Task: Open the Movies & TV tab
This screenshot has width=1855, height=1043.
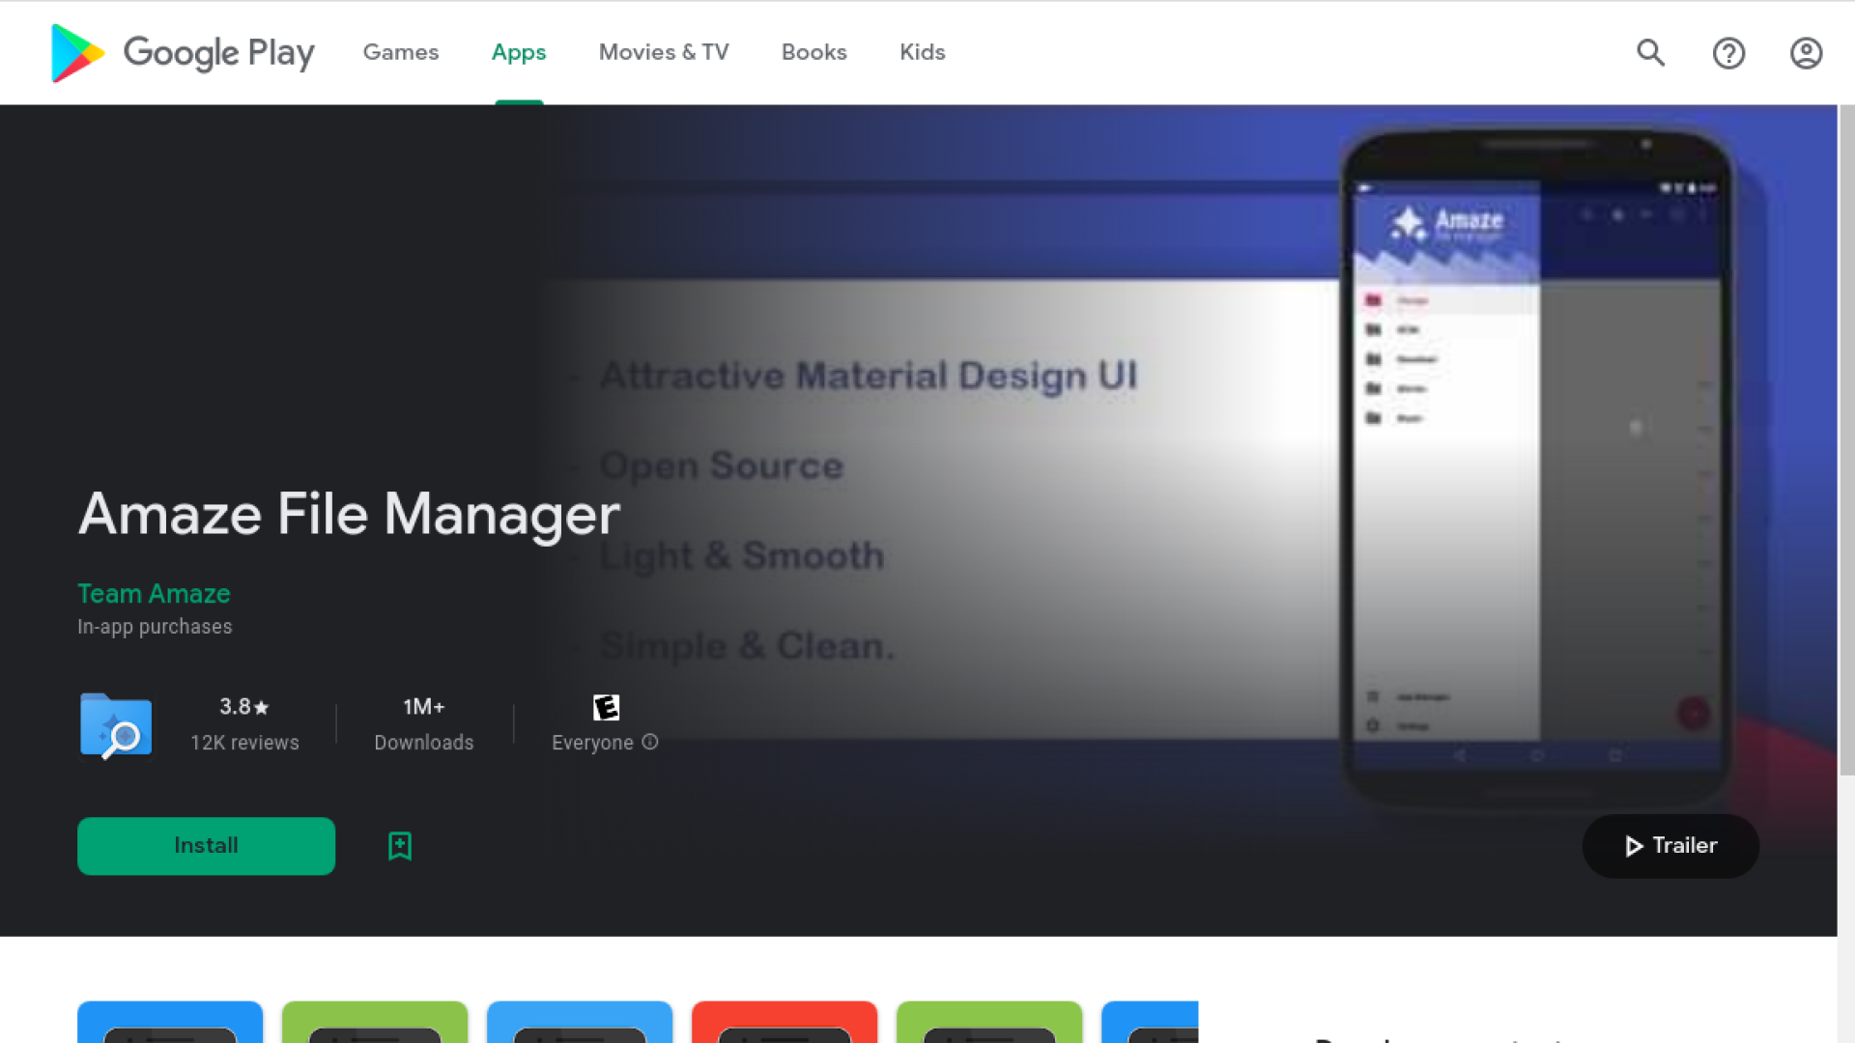Action: point(664,52)
